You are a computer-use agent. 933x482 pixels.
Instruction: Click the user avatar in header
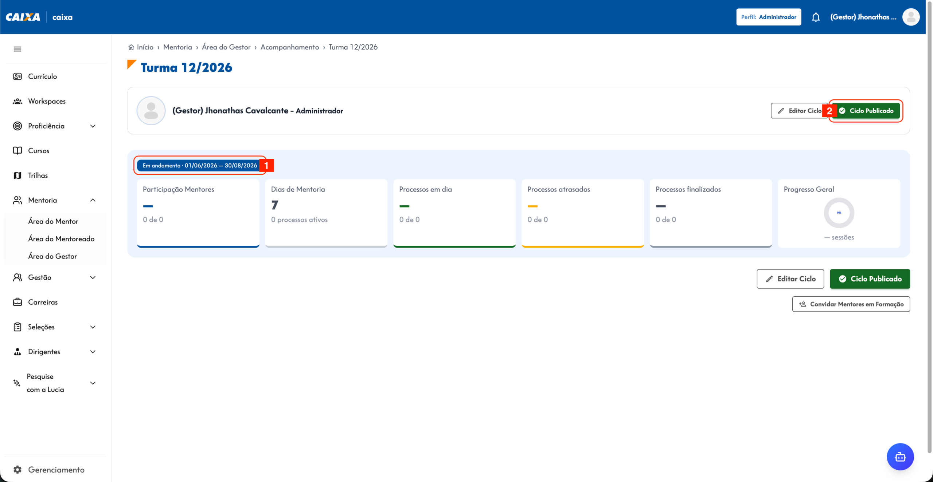(x=911, y=17)
